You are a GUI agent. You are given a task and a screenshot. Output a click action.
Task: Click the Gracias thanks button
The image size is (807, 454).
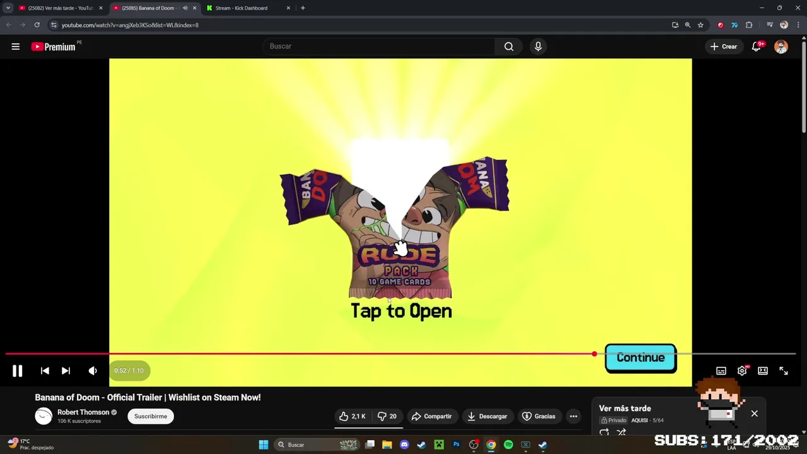(x=539, y=416)
